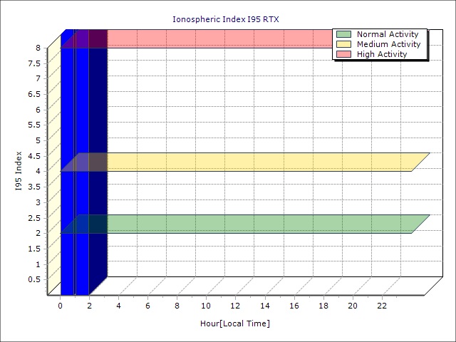Select the Normal Activity legend label
The width and height of the screenshot is (456, 342).
tap(385, 34)
